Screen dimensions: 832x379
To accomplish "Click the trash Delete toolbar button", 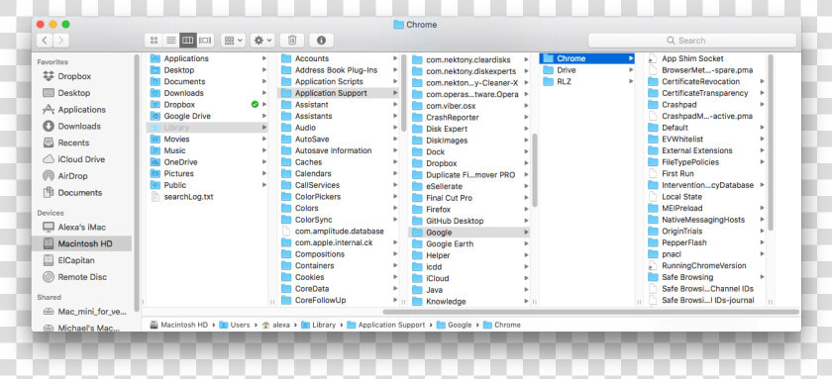I will click(292, 41).
